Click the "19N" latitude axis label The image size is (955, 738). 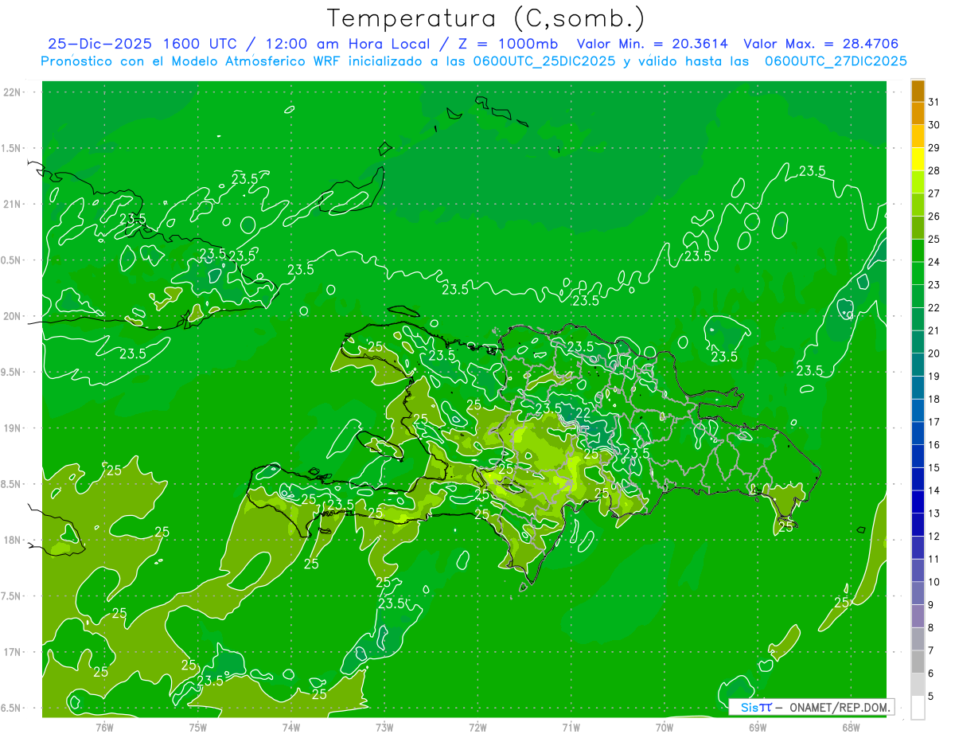[x=12, y=428]
